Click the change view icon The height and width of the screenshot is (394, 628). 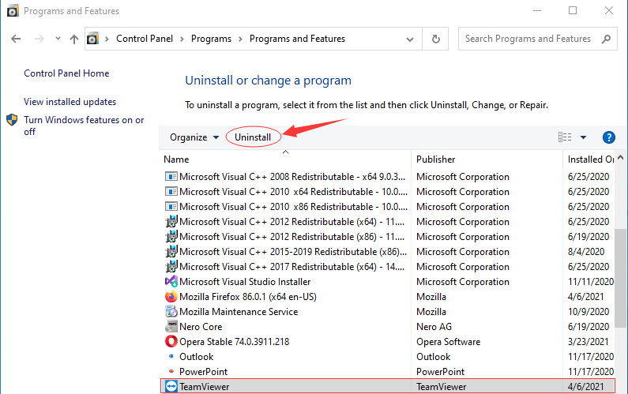click(x=565, y=137)
